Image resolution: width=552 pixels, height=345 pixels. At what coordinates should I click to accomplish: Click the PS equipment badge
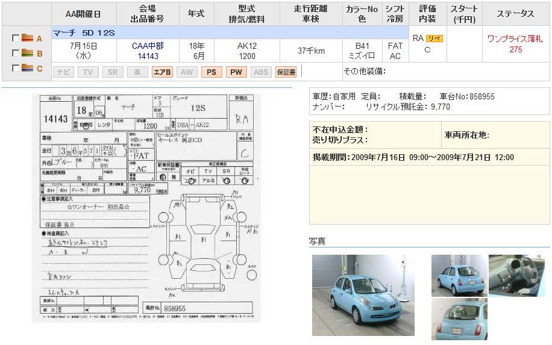coord(211,72)
